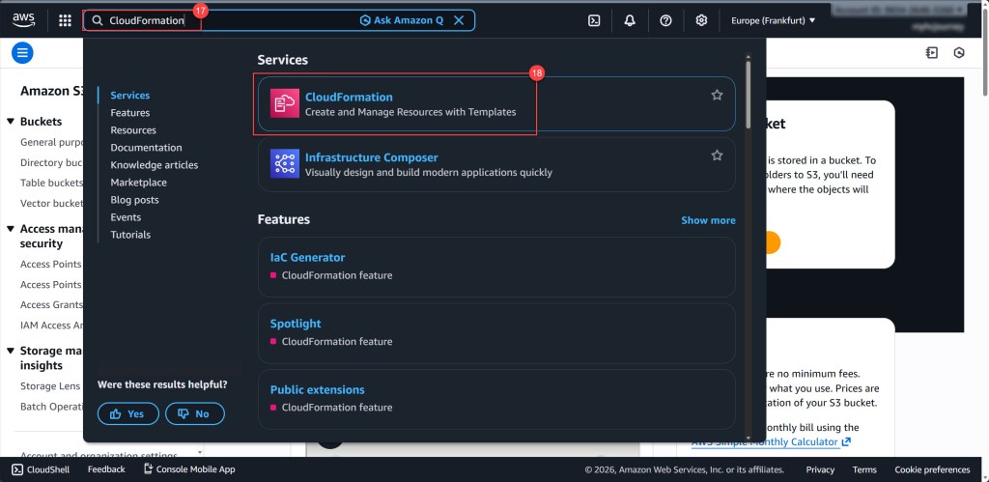Select Knowledge articles search category
Screen dimensions: 989x482
point(154,165)
